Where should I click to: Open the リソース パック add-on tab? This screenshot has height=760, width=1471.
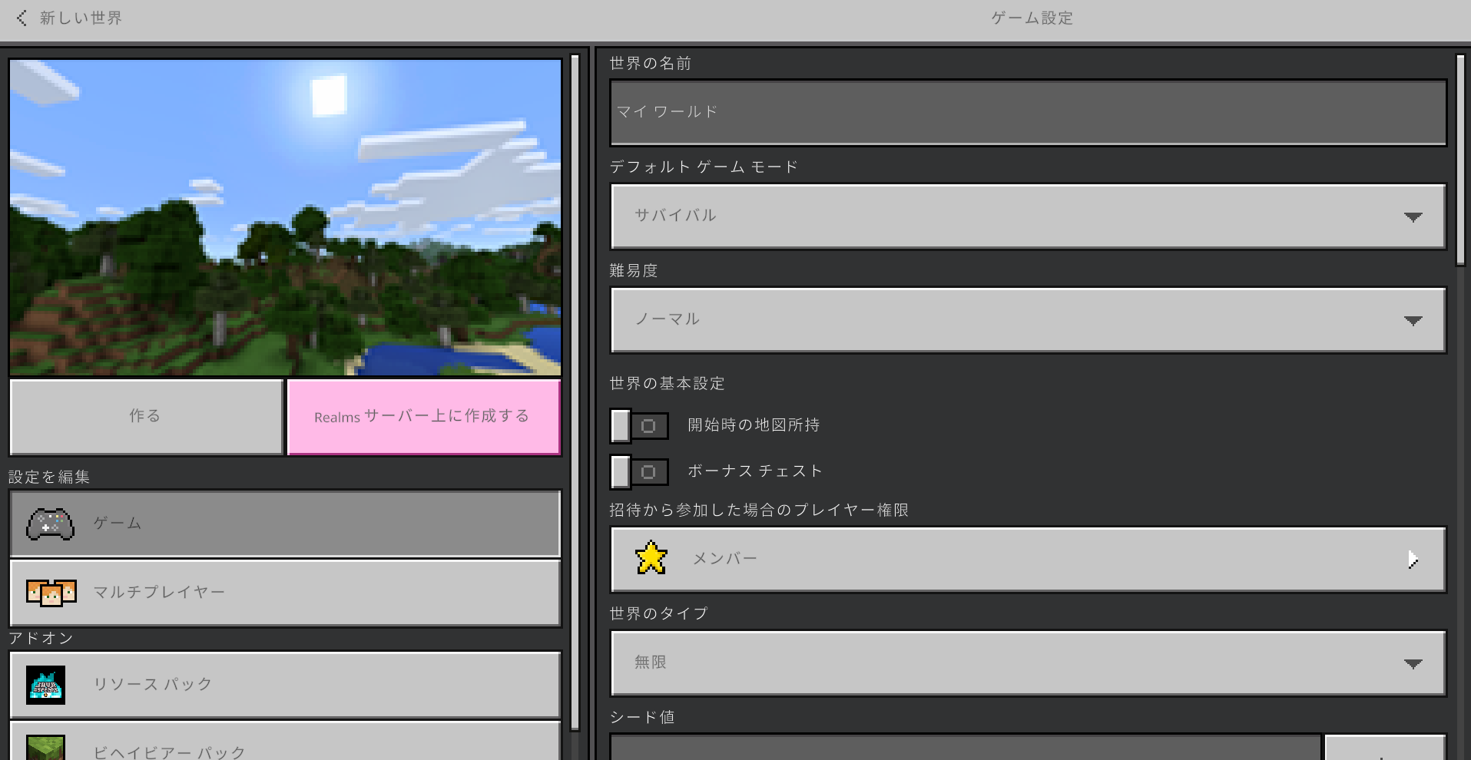coord(285,685)
